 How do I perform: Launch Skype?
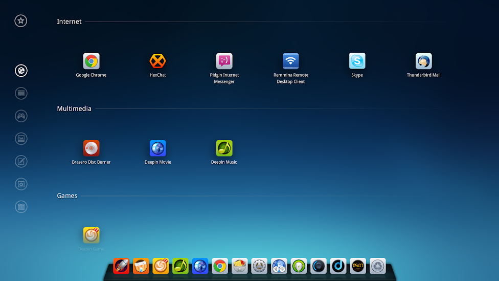tap(357, 61)
